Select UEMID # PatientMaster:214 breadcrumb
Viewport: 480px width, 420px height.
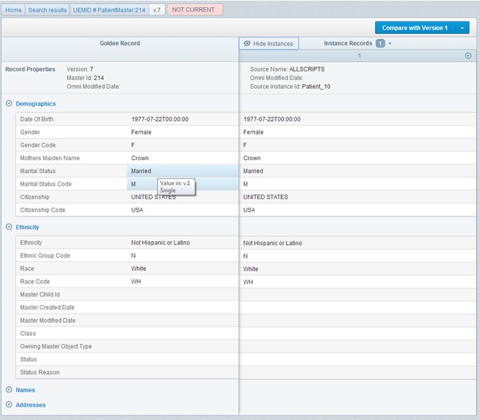108,10
